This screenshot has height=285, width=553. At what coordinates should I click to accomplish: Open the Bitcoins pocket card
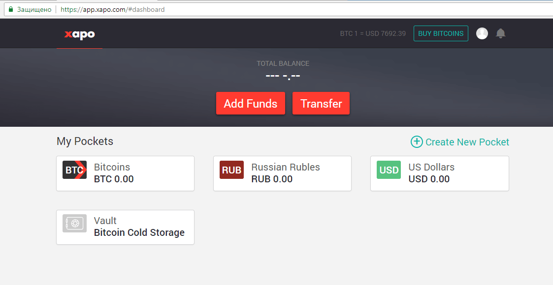pos(125,173)
